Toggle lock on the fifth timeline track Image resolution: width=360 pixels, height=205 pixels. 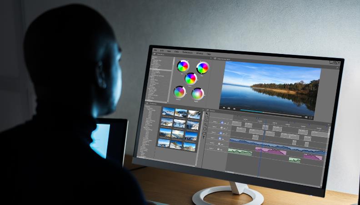point(219,144)
